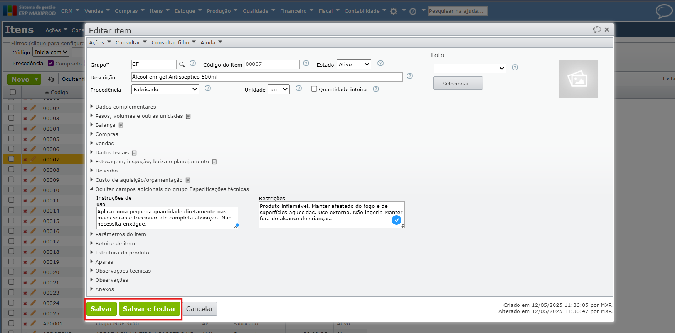Screen dimensions: 675x333
Task: Open the Ações menu in Editar item dialog
Action: coord(100,42)
